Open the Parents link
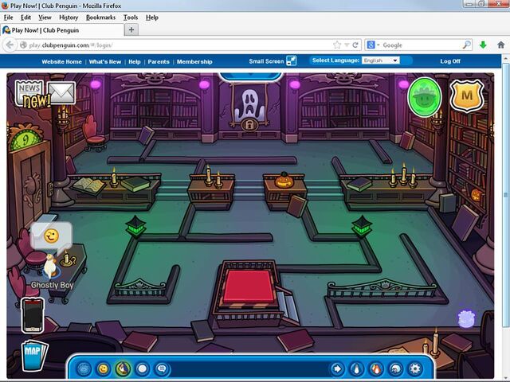This screenshot has width=510, height=382. [x=159, y=61]
